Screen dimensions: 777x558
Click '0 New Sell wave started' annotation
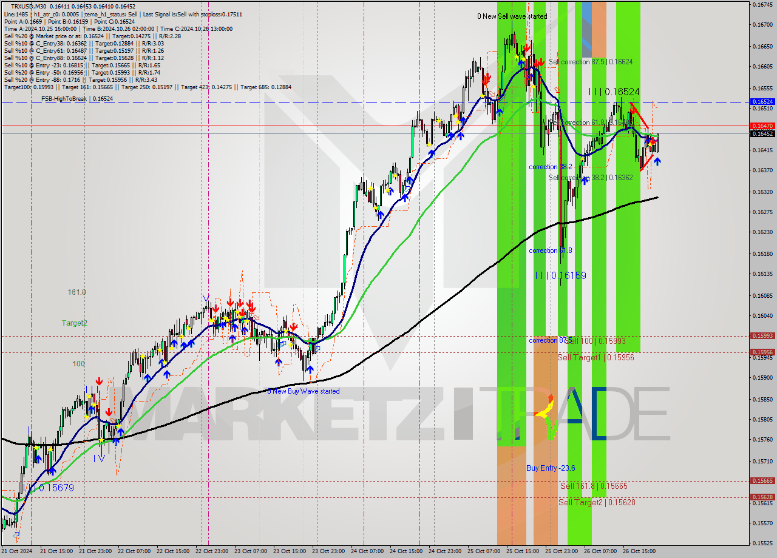click(512, 16)
